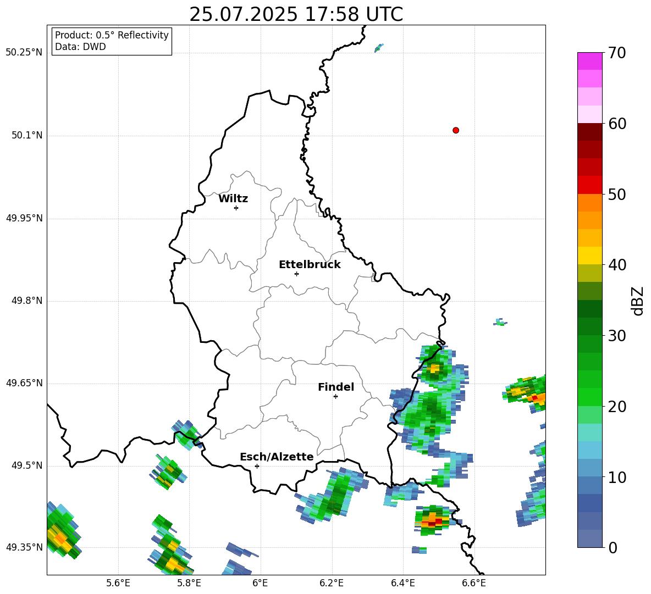Screen dimensions: 651x594
Task: Click the 6.2°E longitude label
Action: [332, 583]
